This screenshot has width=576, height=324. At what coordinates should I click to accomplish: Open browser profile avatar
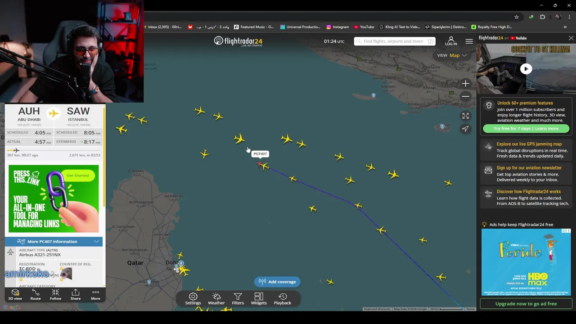tap(558, 17)
